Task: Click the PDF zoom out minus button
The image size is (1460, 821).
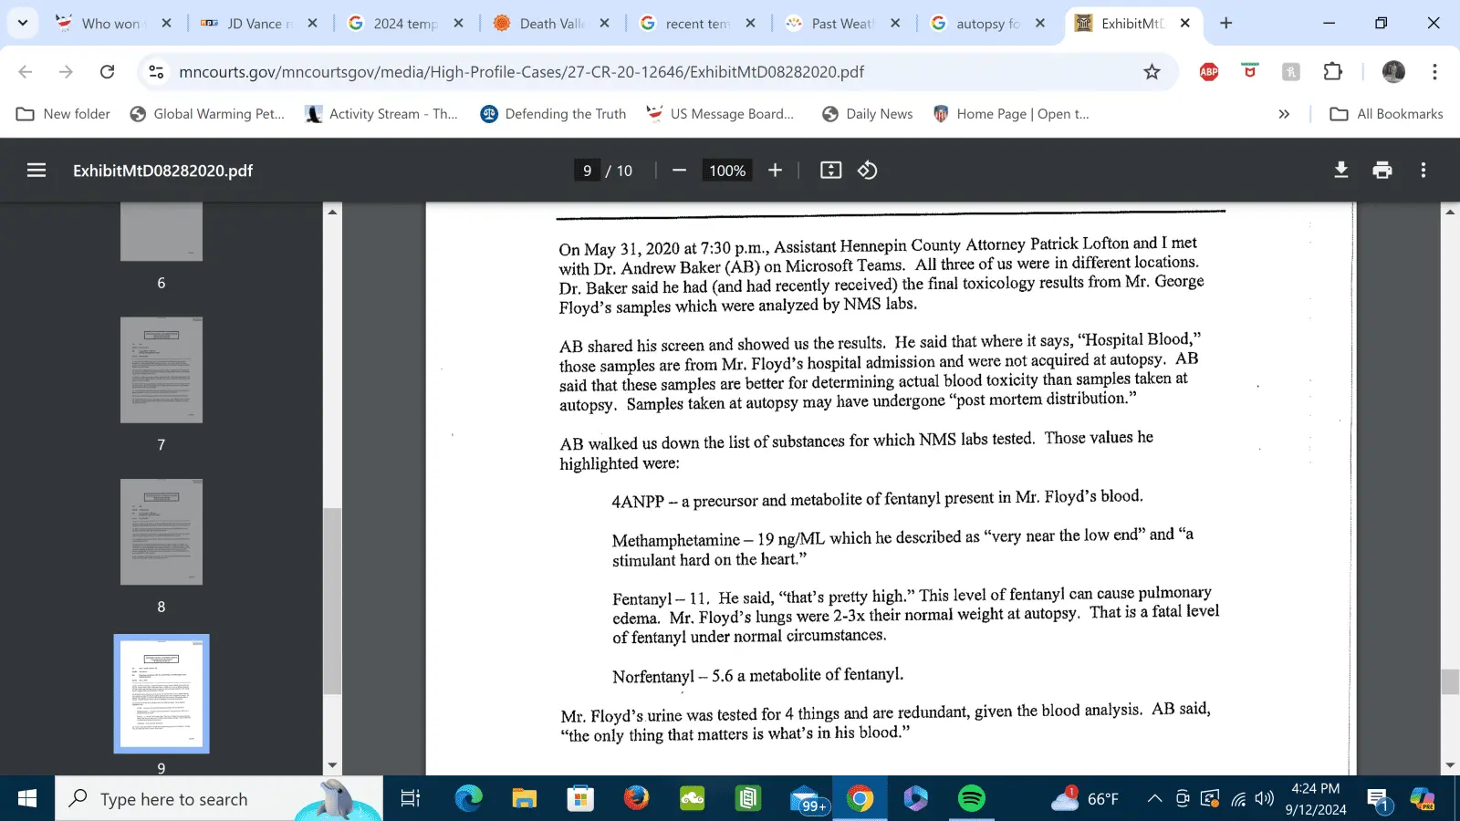Action: tap(679, 171)
